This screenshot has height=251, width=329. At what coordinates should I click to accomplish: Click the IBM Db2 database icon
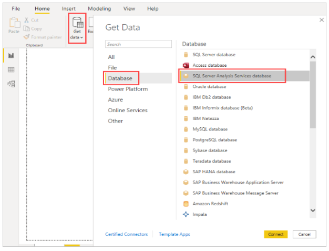tap(186, 97)
